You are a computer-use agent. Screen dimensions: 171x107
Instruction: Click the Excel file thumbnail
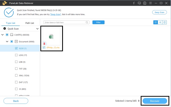(x=51, y=37)
